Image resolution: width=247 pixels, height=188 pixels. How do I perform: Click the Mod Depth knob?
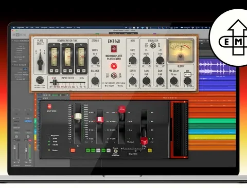point(133,81)
